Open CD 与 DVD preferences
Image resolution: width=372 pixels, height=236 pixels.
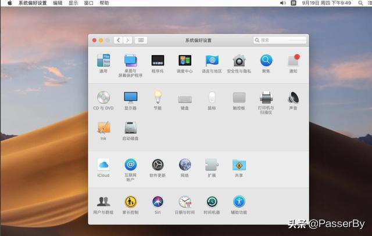coord(103,100)
